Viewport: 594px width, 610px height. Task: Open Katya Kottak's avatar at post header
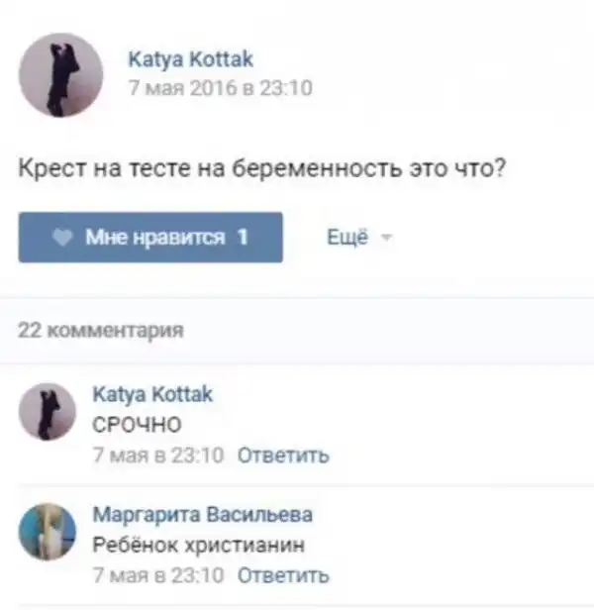[x=61, y=74]
